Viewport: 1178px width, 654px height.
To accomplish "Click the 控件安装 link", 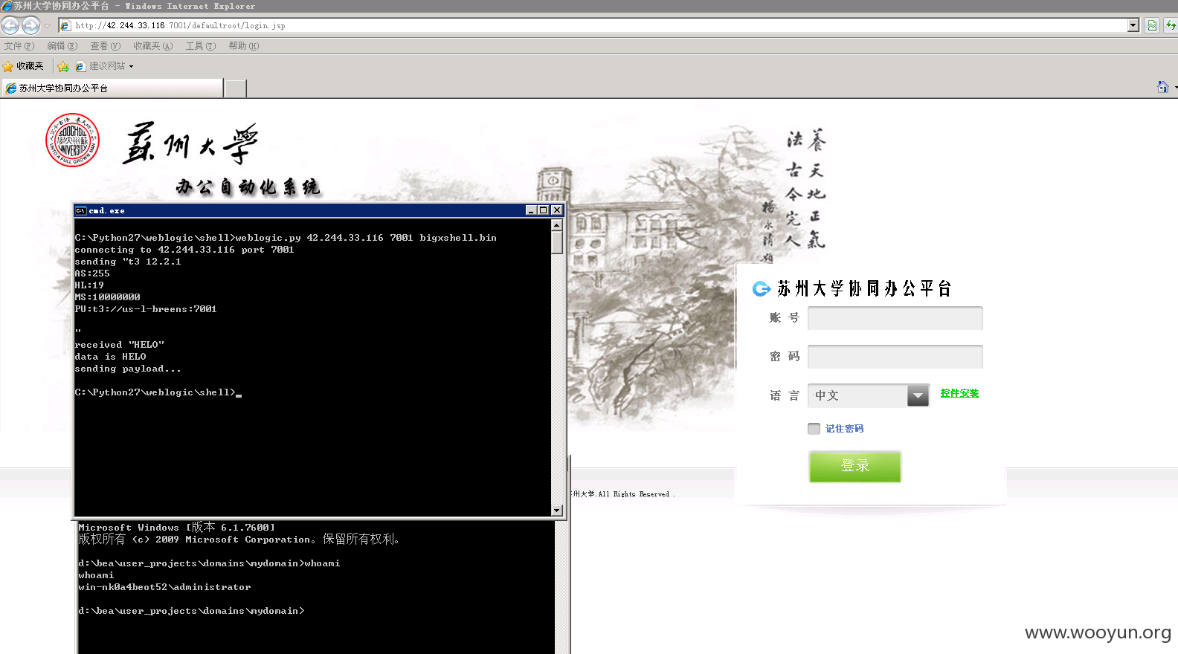I will tap(959, 393).
